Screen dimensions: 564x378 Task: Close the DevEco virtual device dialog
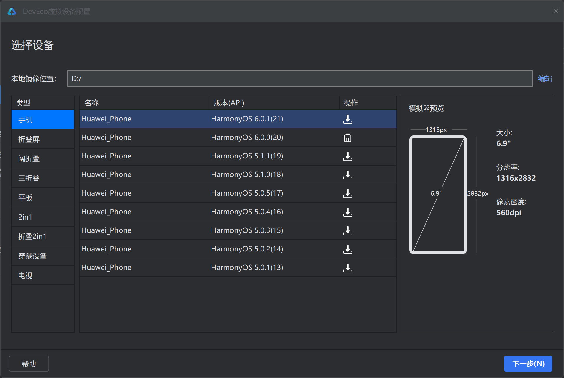coord(556,11)
